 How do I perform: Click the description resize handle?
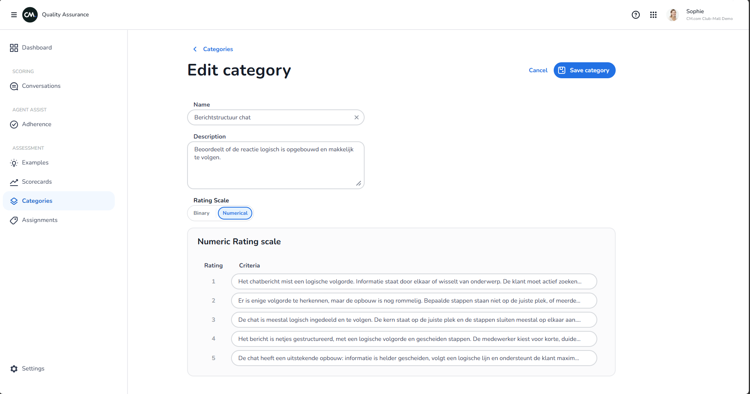click(359, 183)
